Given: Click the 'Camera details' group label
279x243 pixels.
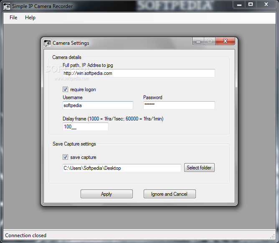Looking at the screenshot, I should pos(67,57).
